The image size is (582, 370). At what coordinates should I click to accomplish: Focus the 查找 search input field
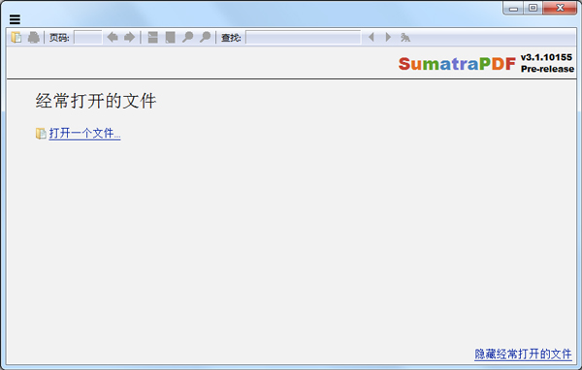[304, 38]
